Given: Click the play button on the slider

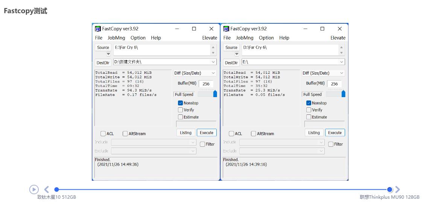Looking at the screenshot, I should pyautogui.click(x=34, y=190).
